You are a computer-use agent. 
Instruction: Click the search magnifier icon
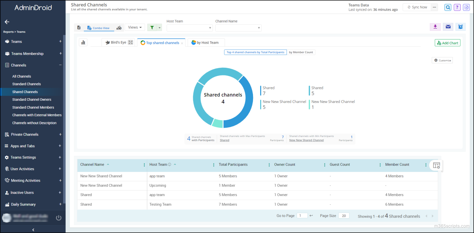point(448,7)
